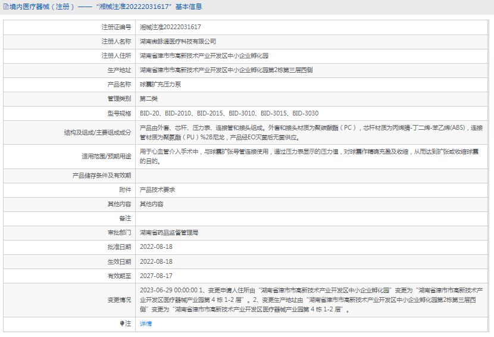The width and height of the screenshot is (494, 337).
Task: Click the 结构及组成/主要组成成分 label
Action: point(98,132)
